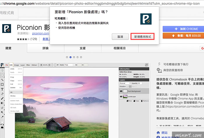Select the first slideshow dot
This screenshot has width=204, height=138.
[67, 57]
